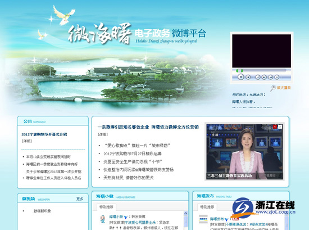Click the 海曙发布 avatar icon
Image resolution: width=309 pixels, height=230 pixels.
(x=203, y=219)
